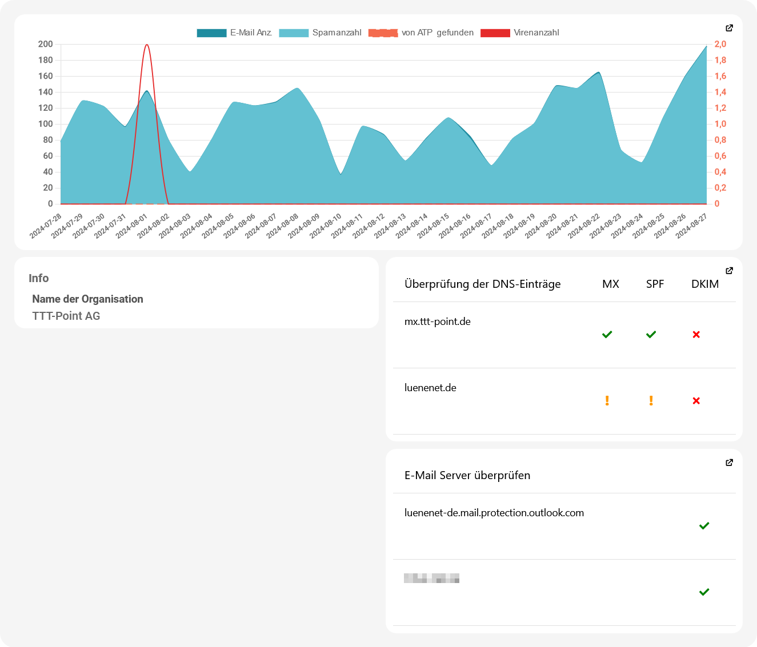The height and width of the screenshot is (647, 757).
Task: Click the 2024-08-17 date axis label
Action: pyautogui.click(x=475, y=226)
